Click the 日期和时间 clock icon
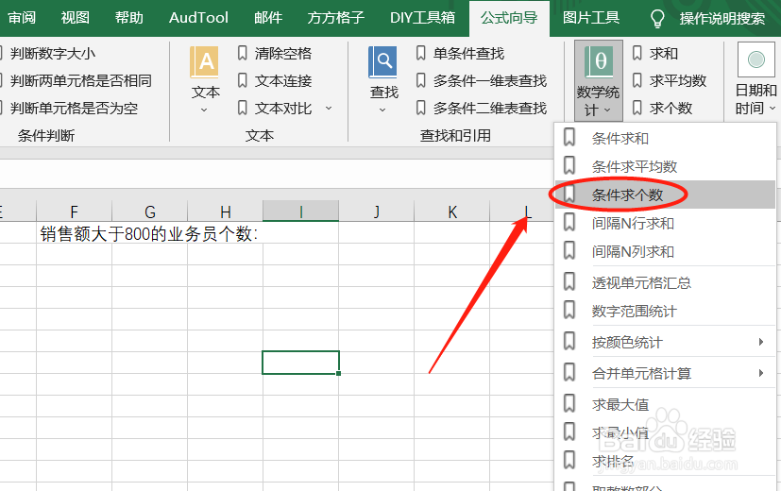The height and width of the screenshot is (491, 781). pos(756,59)
